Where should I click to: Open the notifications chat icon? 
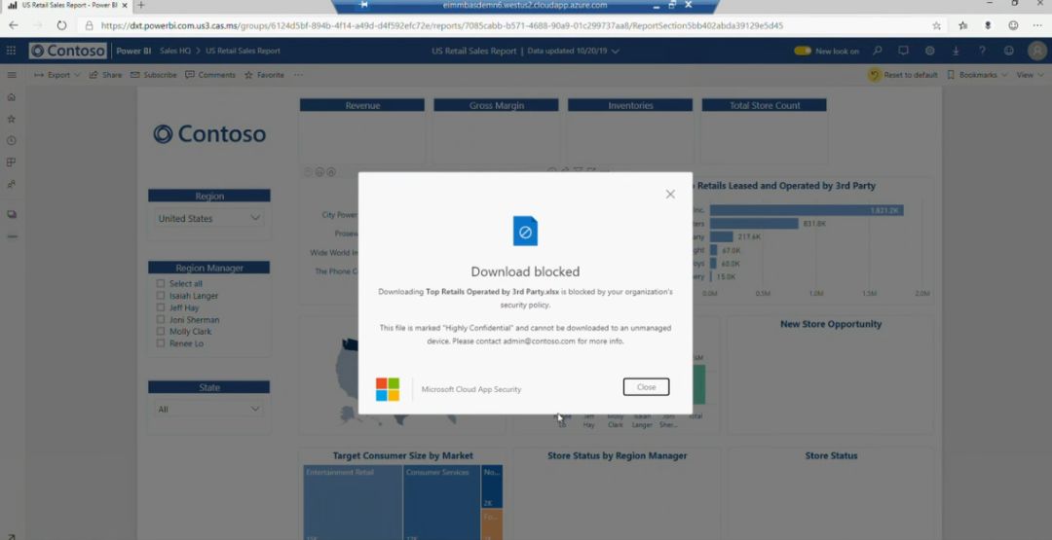point(903,51)
